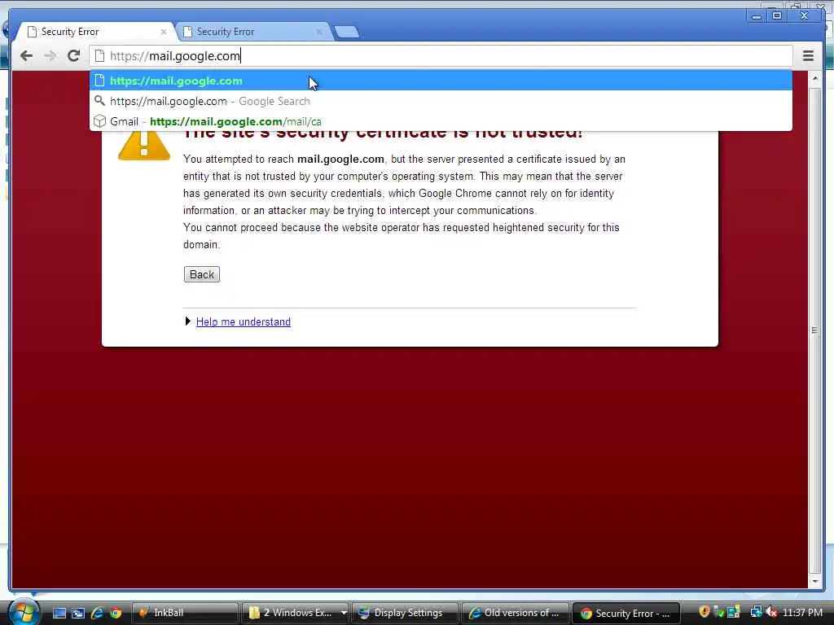The width and height of the screenshot is (834, 625).
Task: Open the Windows Start orb
Action: 23,612
